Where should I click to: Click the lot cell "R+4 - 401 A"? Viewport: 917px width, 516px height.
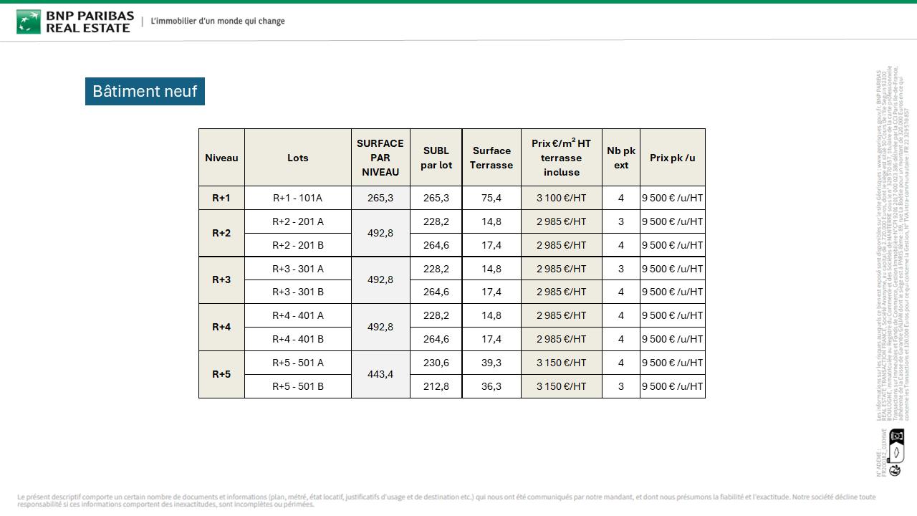click(x=298, y=315)
